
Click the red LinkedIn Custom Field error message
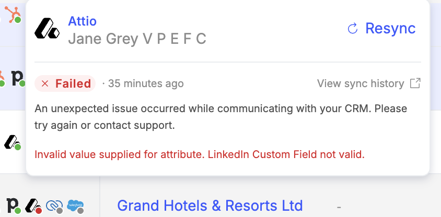point(199,154)
